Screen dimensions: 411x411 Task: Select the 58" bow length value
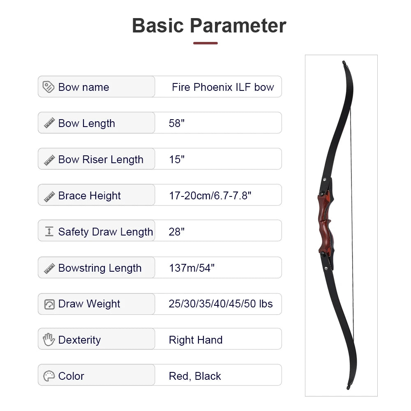177,123
